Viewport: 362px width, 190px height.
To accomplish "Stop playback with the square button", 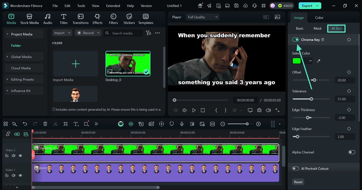I will coord(203,110).
